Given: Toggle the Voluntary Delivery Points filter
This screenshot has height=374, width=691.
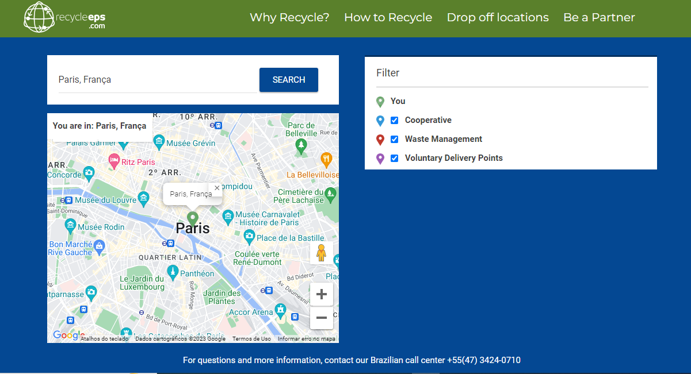Looking at the screenshot, I should click(394, 158).
